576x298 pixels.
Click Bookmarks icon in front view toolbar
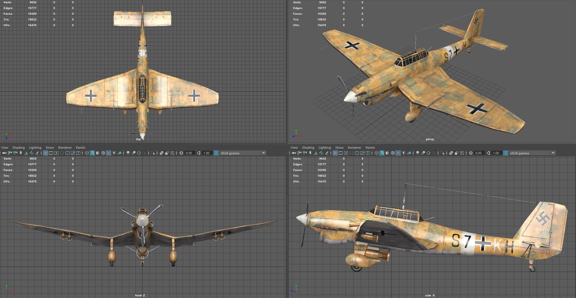pos(21,153)
